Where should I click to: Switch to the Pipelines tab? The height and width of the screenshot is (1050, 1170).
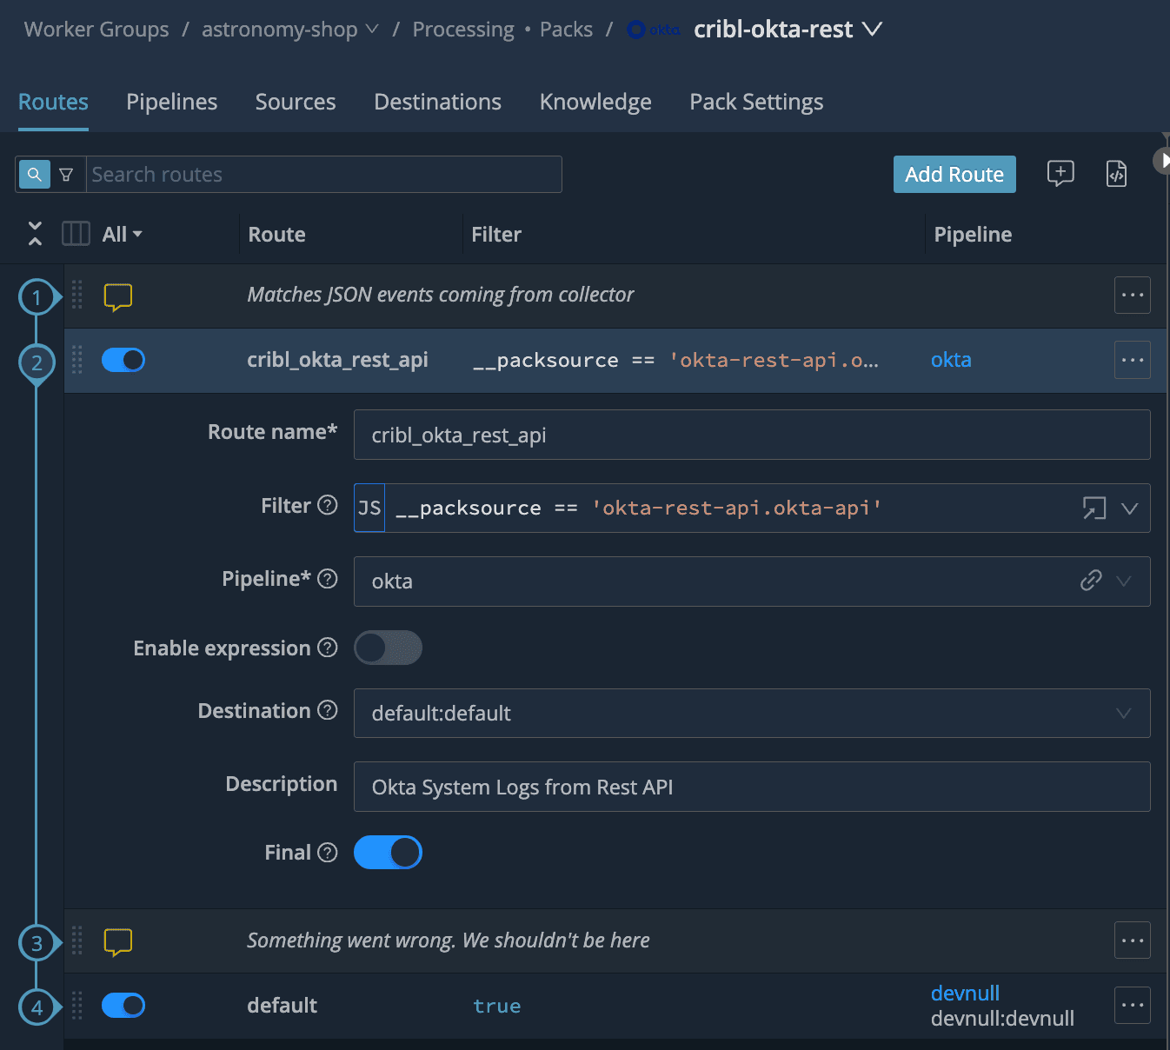[x=171, y=102]
